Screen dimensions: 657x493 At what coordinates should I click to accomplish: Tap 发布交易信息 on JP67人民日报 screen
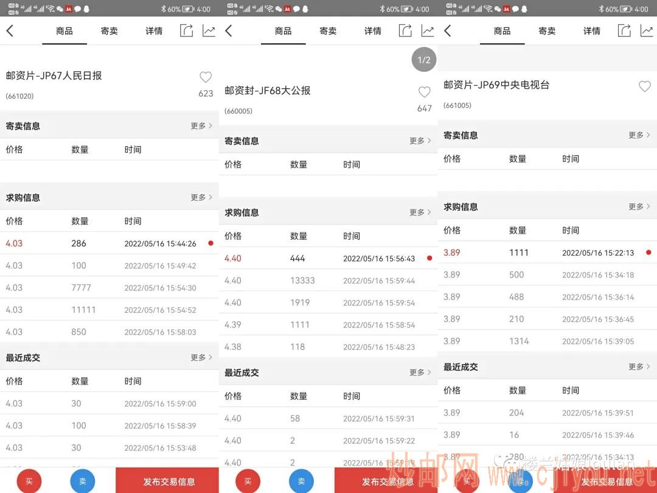tap(167, 480)
